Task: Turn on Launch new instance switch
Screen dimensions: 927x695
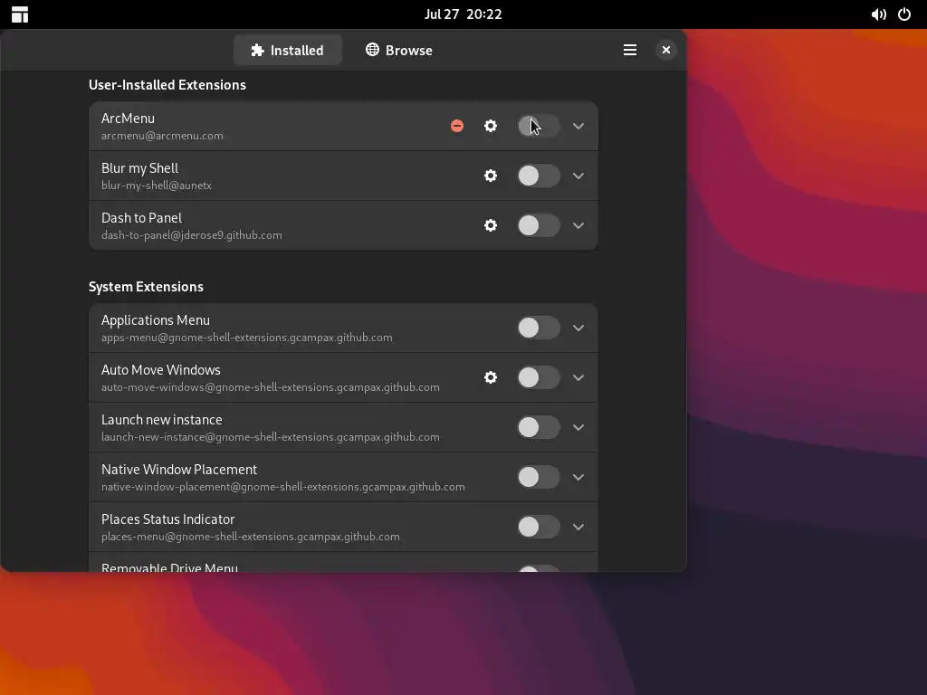Action: (539, 427)
